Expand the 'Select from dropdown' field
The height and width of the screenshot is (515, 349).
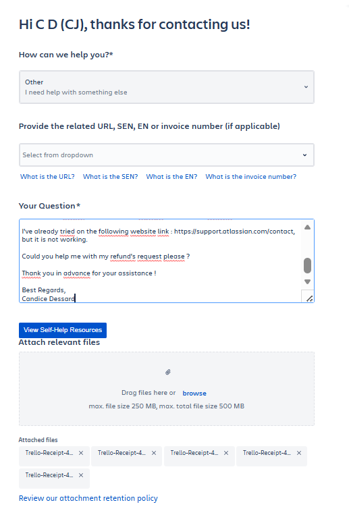coord(167,155)
